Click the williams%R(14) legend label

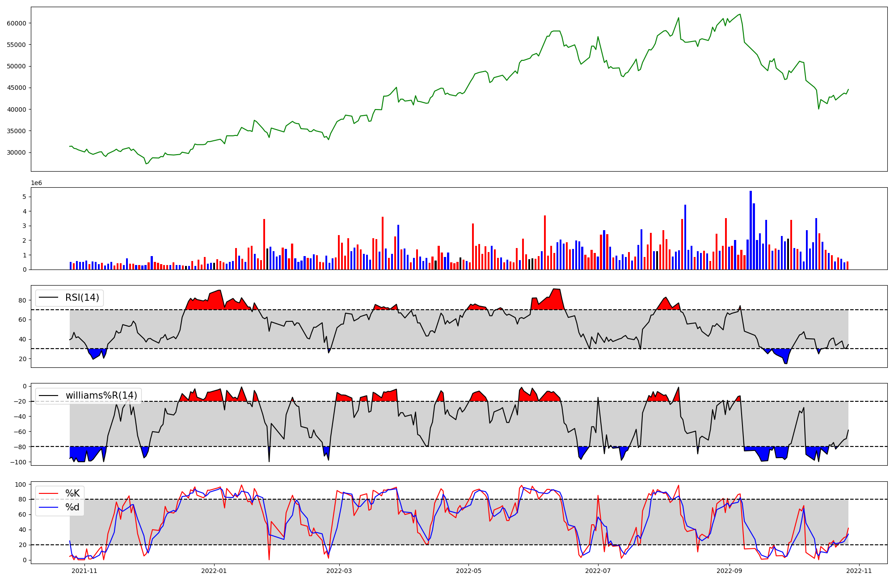[101, 396]
